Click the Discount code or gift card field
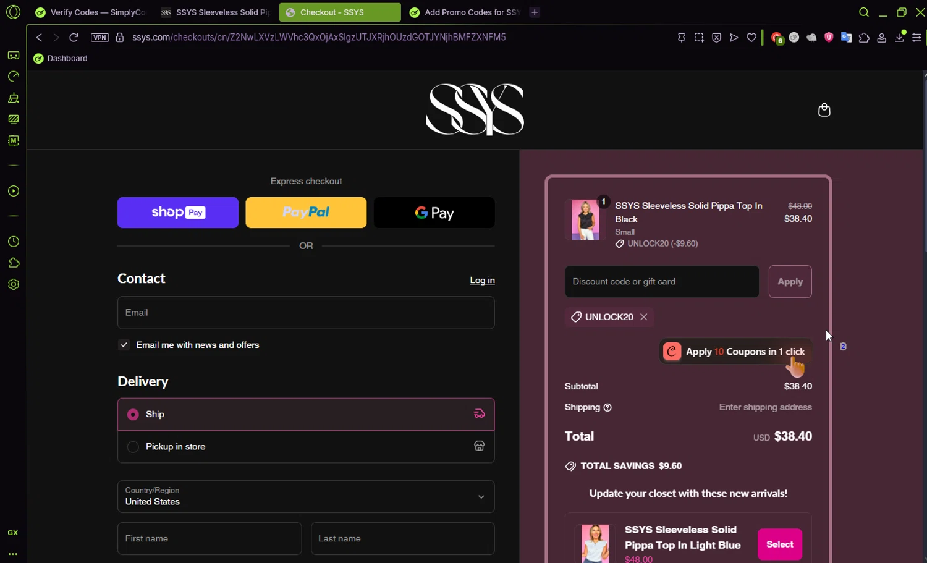Image resolution: width=927 pixels, height=563 pixels. click(x=662, y=282)
